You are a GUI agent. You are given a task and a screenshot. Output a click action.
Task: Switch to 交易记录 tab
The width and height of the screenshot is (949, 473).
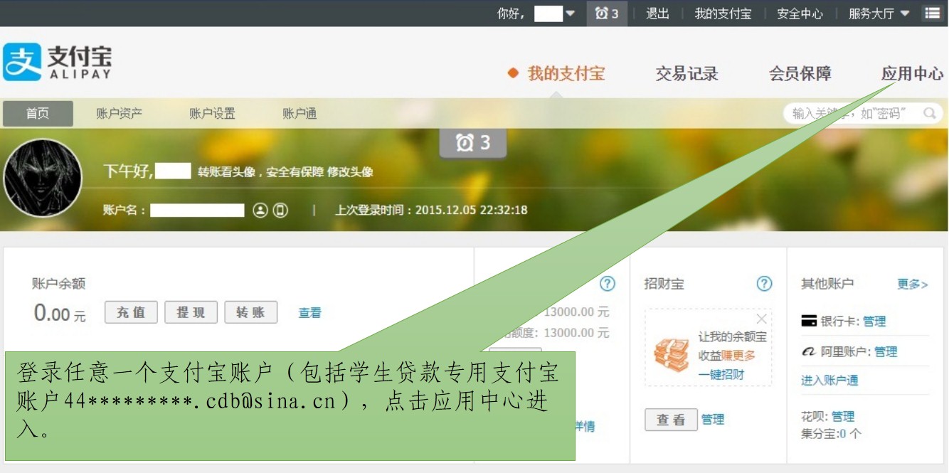tap(686, 74)
